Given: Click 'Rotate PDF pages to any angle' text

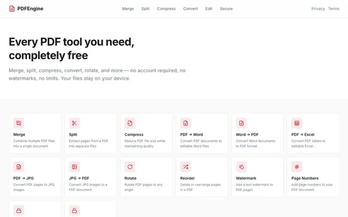Looking at the screenshot, I should click(144, 187).
